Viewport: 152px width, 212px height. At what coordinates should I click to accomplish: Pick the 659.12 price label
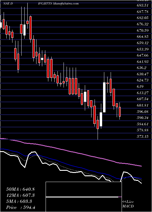pyautogui.click(x=143, y=43)
